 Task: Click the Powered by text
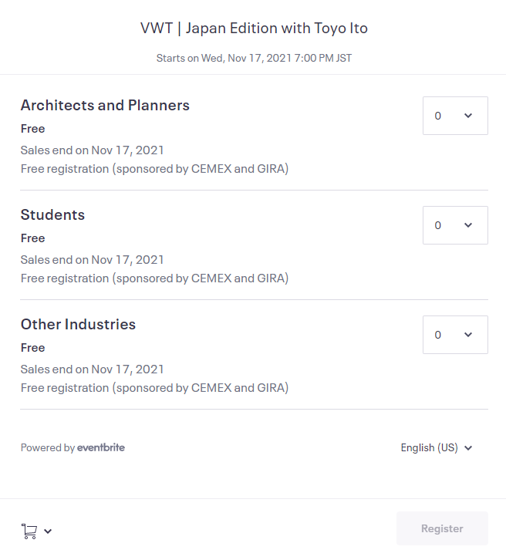point(48,447)
